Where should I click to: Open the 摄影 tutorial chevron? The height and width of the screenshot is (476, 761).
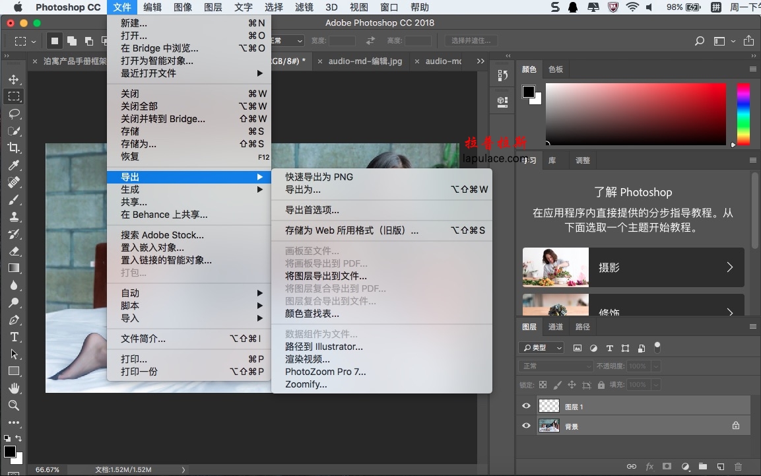[x=729, y=267]
